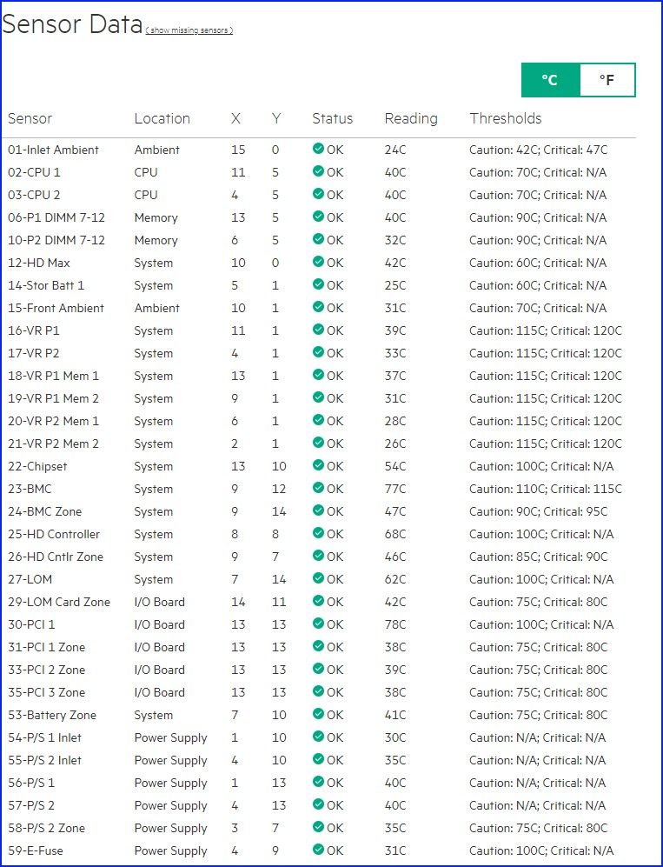
Task: Select the 27-LOM sensor row
Action: [31, 579]
